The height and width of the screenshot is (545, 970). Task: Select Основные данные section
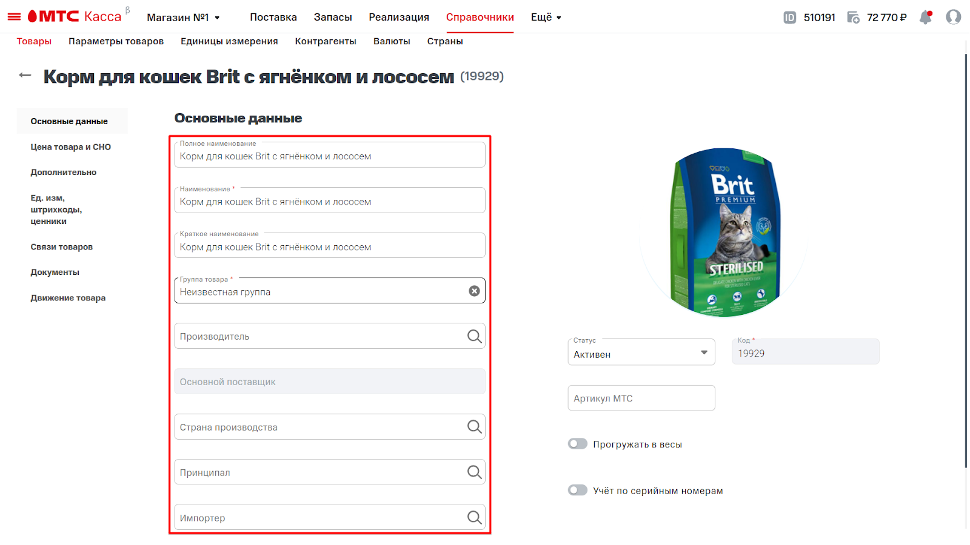[72, 121]
